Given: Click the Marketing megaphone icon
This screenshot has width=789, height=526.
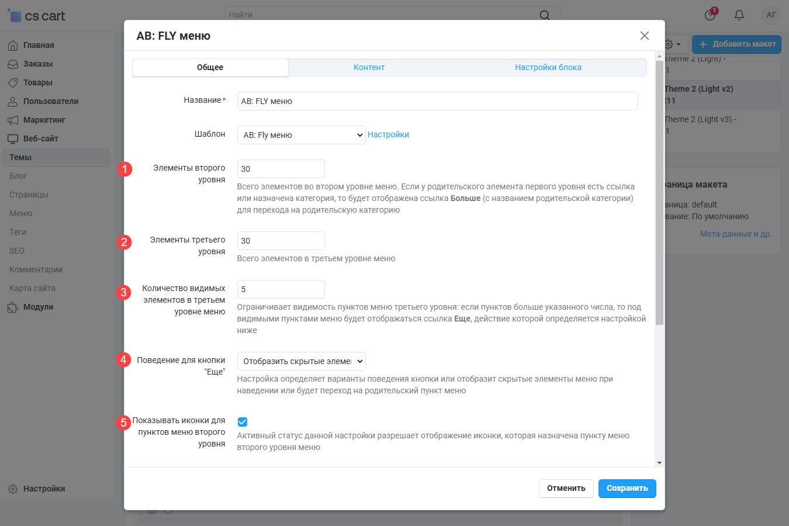Looking at the screenshot, I should (13, 120).
